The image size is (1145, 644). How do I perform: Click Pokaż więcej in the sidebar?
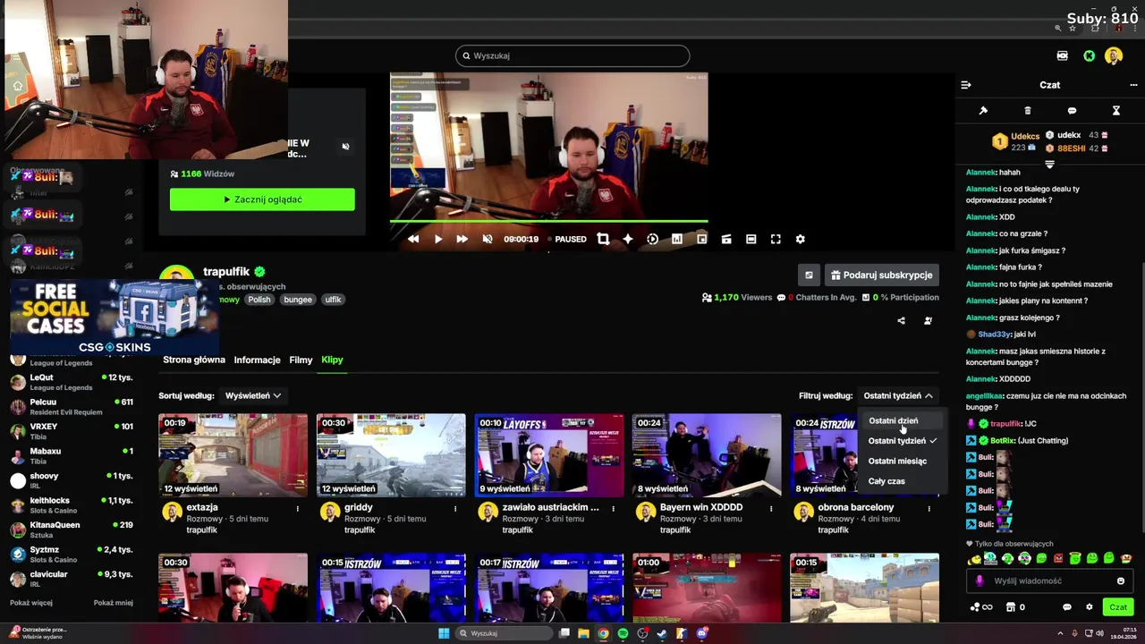(31, 603)
